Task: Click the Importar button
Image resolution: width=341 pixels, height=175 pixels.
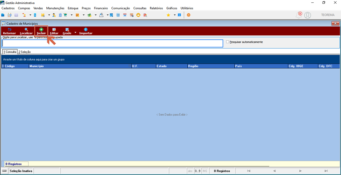Action: [x=86, y=31]
